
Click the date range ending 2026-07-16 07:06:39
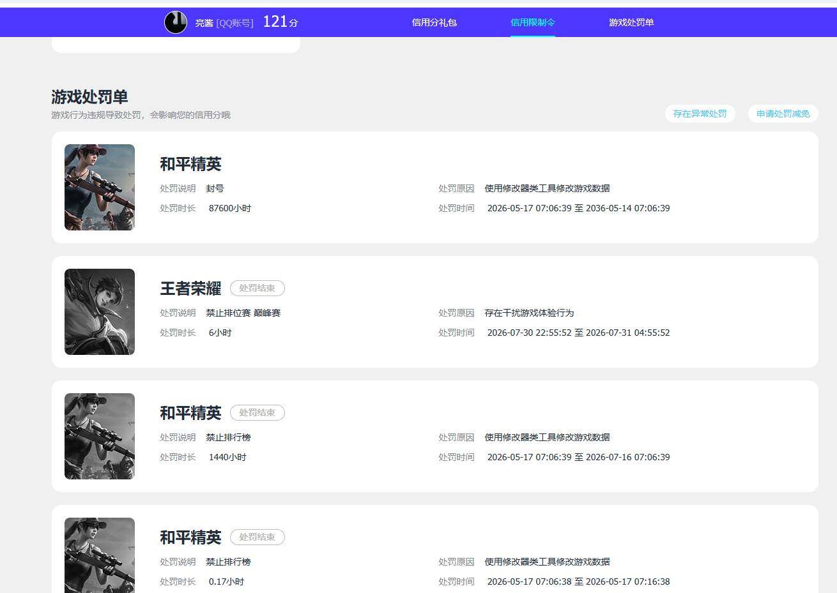(x=578, y=457)
